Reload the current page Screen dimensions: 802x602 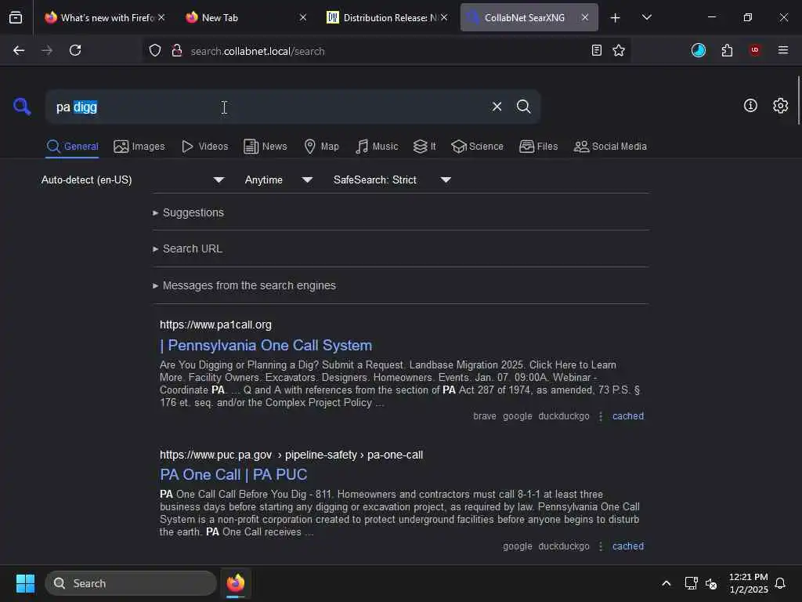click(75, 50)
